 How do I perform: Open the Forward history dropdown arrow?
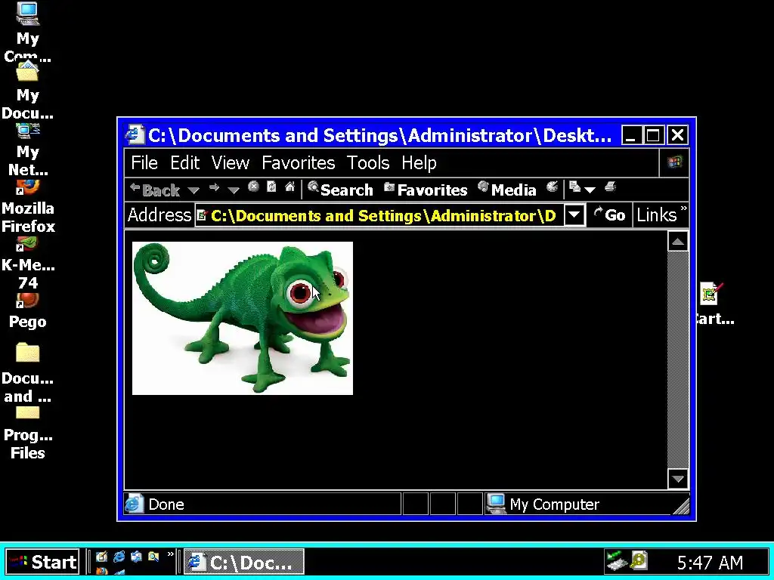click(x=234, y=190)
